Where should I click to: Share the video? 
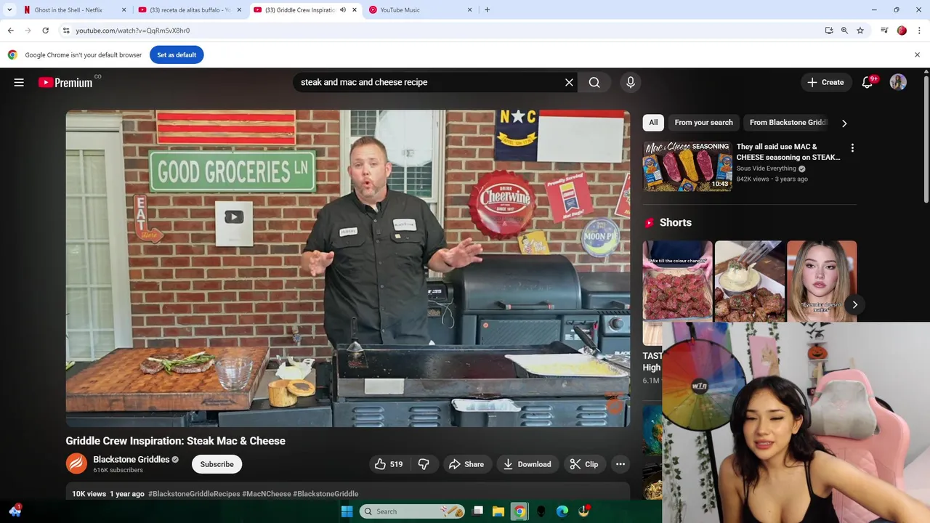pyautogui.click(x=466, y=464)
